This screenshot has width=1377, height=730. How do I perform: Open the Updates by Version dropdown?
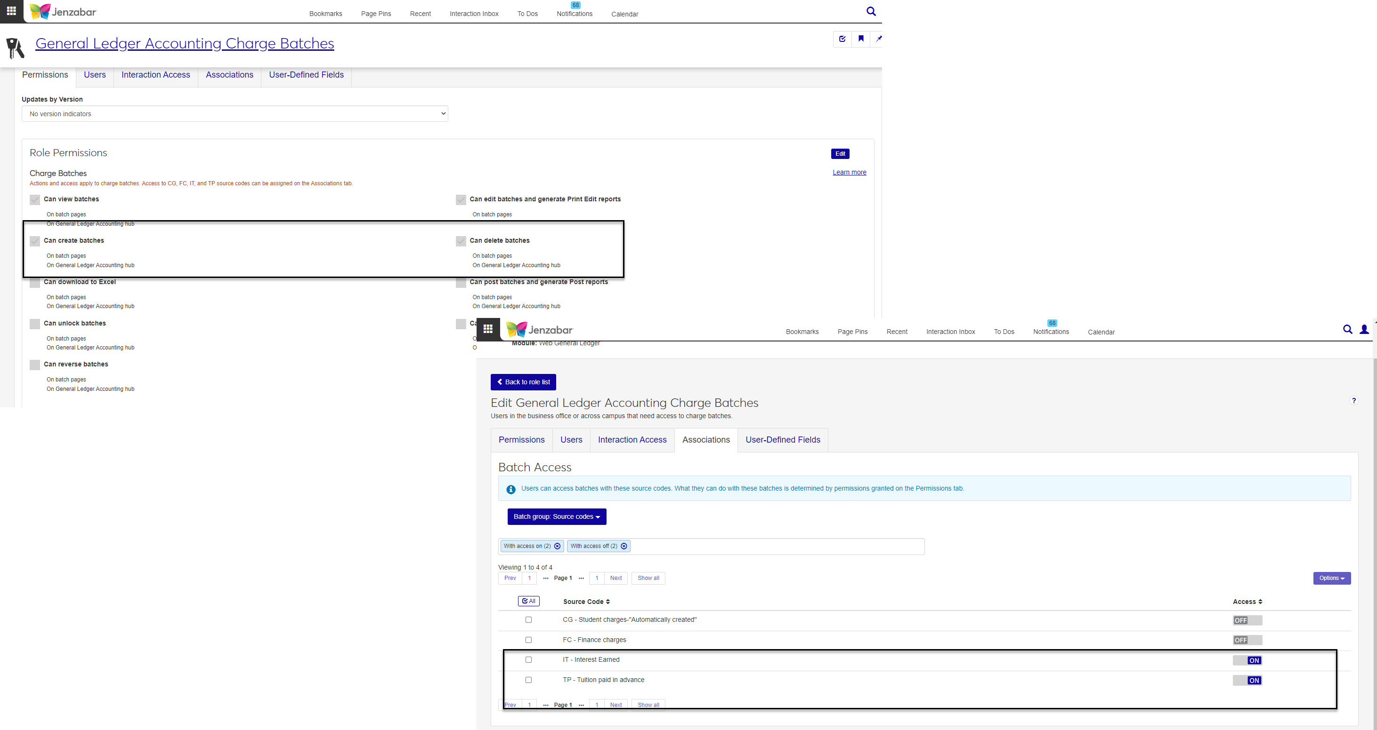pyautogui.click(x=235, y=114)
